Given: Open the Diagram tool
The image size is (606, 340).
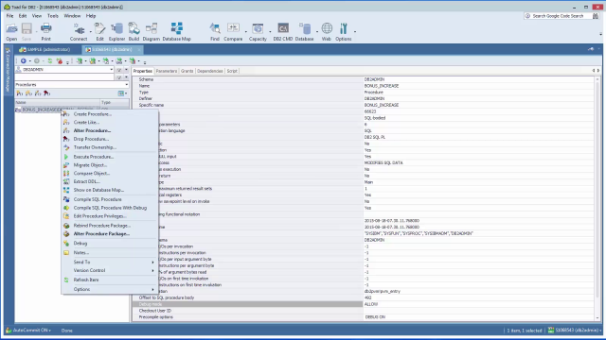Looking at the screenshot, I should (151, 31).
